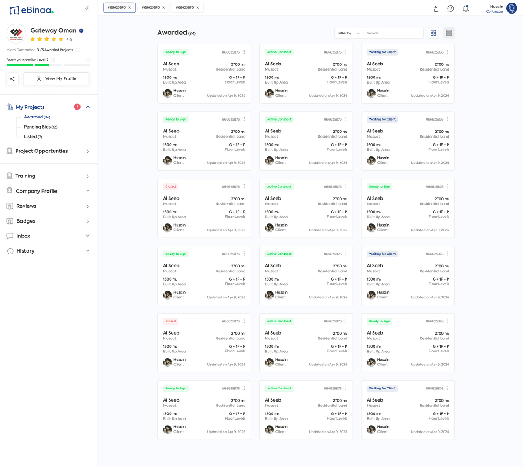Click the blue verified badge beside Gateway Oman
Screen dimensions: 523x467
81,31
